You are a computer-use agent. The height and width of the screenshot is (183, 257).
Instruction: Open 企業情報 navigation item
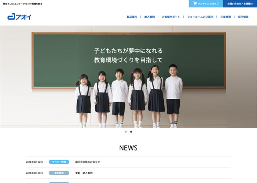(x=226, y=17)
